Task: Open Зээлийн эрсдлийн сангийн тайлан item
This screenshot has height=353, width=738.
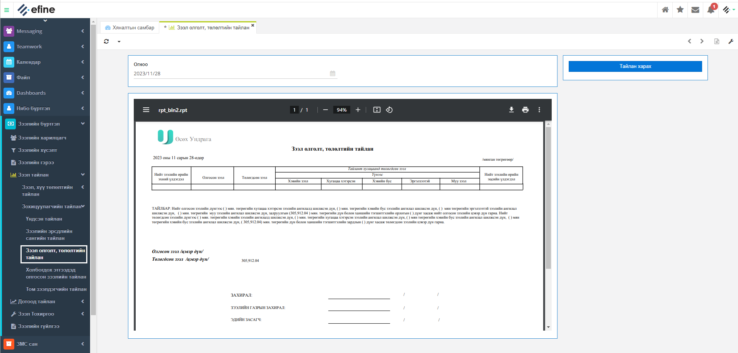Action: [x=49, y=234]
